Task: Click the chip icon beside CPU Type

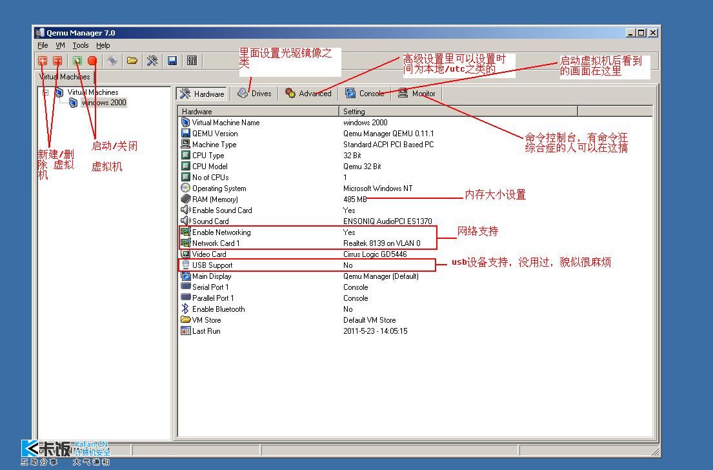Action: pyautogui.click(x=186, y=155)
